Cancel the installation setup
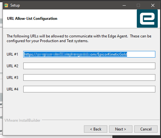161x138 pixels. click(146, 129)
